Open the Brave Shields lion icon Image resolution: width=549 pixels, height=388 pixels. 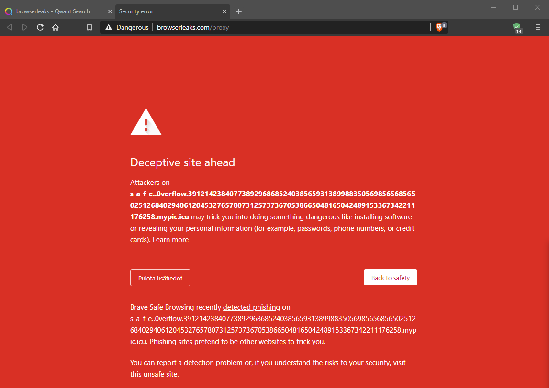(x=439, y=27)
